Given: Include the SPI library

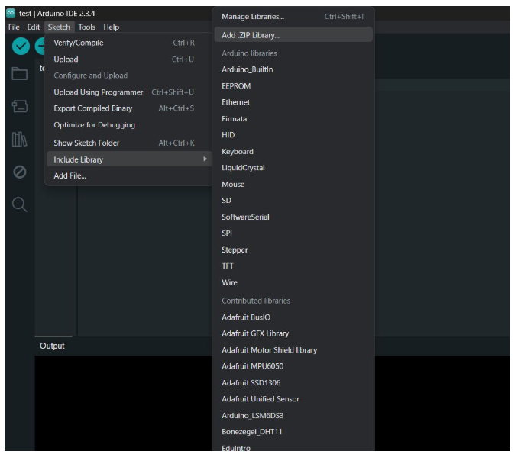Looking at the screenshot, I should coord(293,233).
